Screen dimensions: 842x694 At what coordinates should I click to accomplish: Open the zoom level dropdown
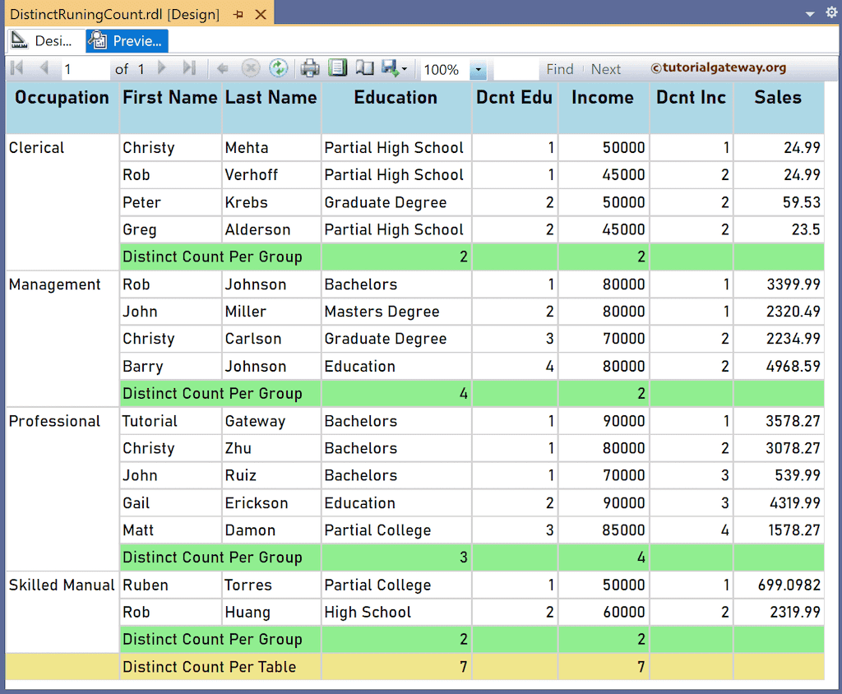click(478, 69)
